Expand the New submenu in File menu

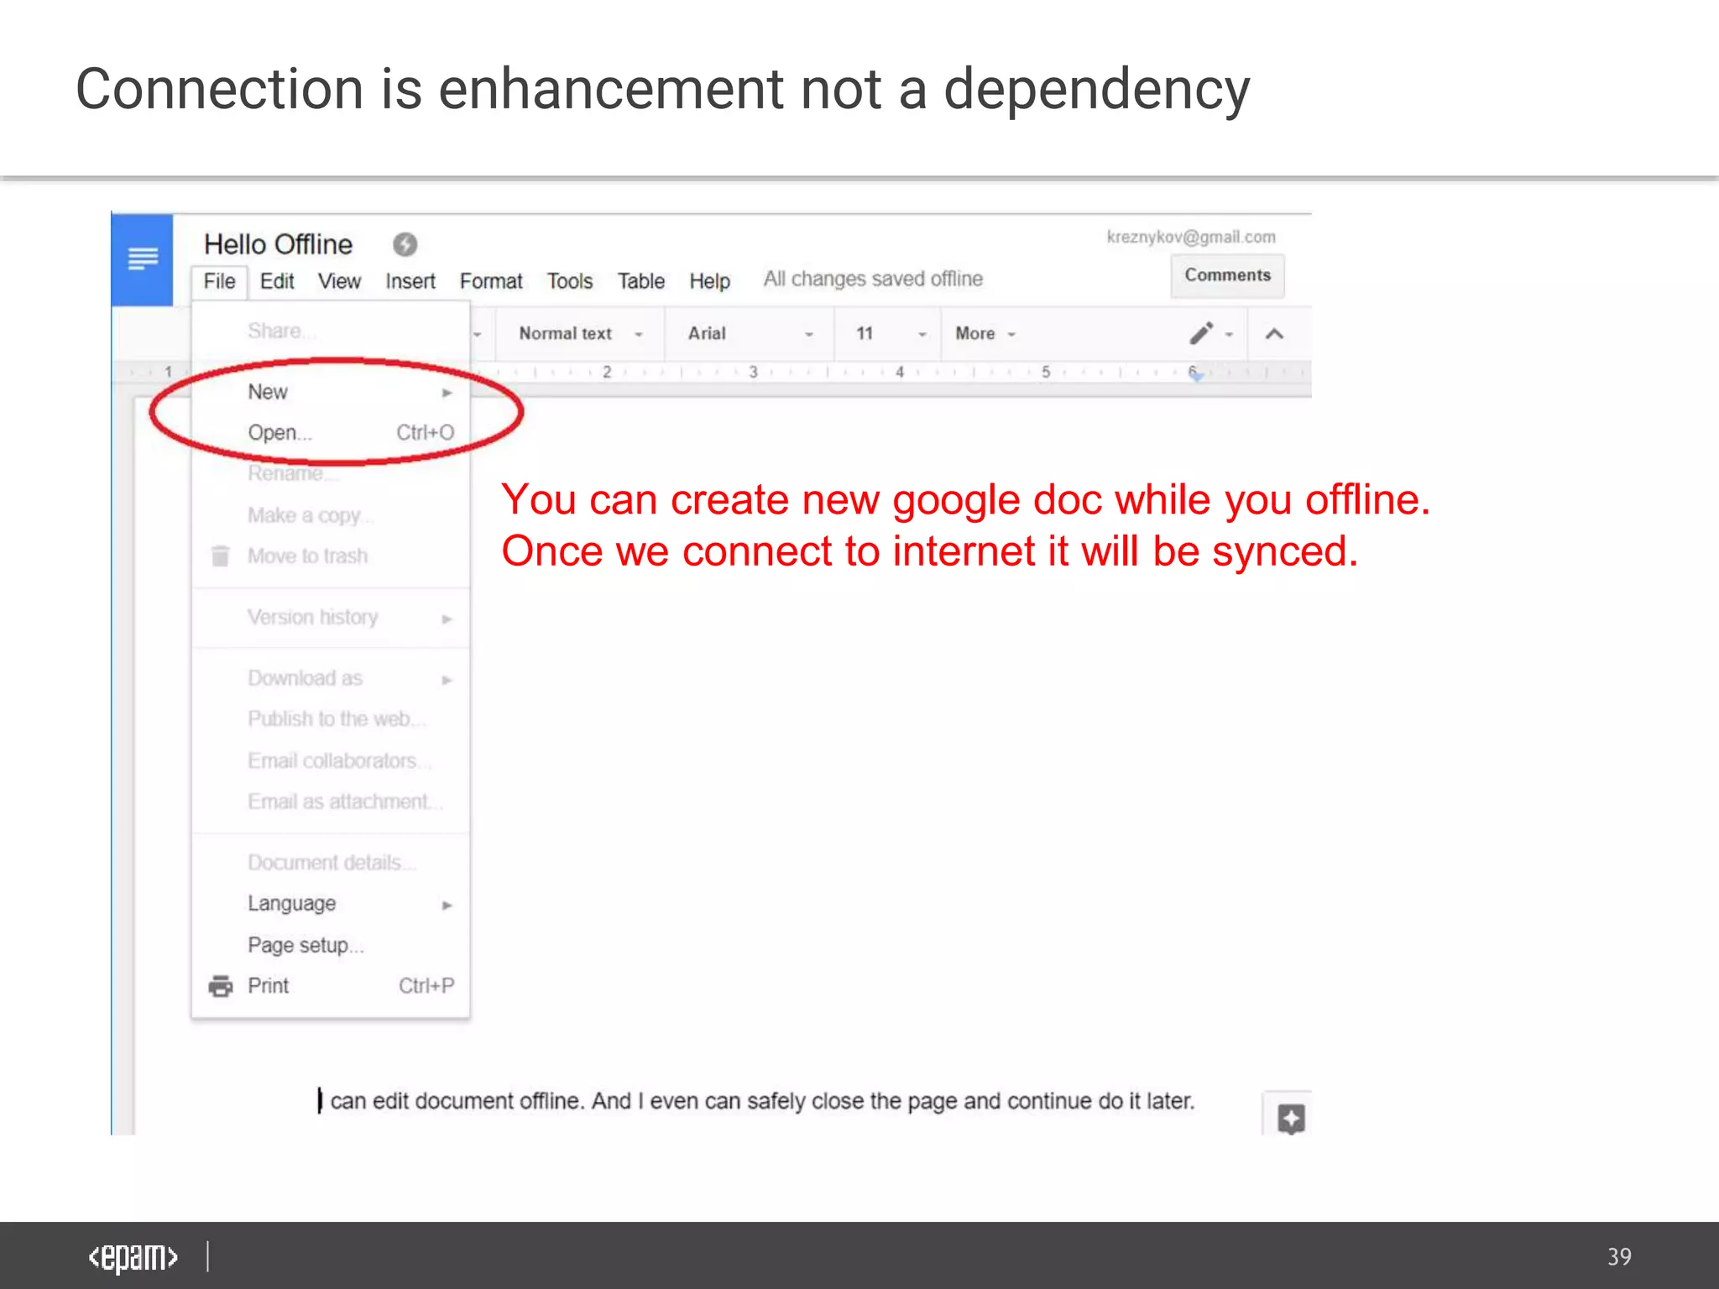click(x=331, y=392)
